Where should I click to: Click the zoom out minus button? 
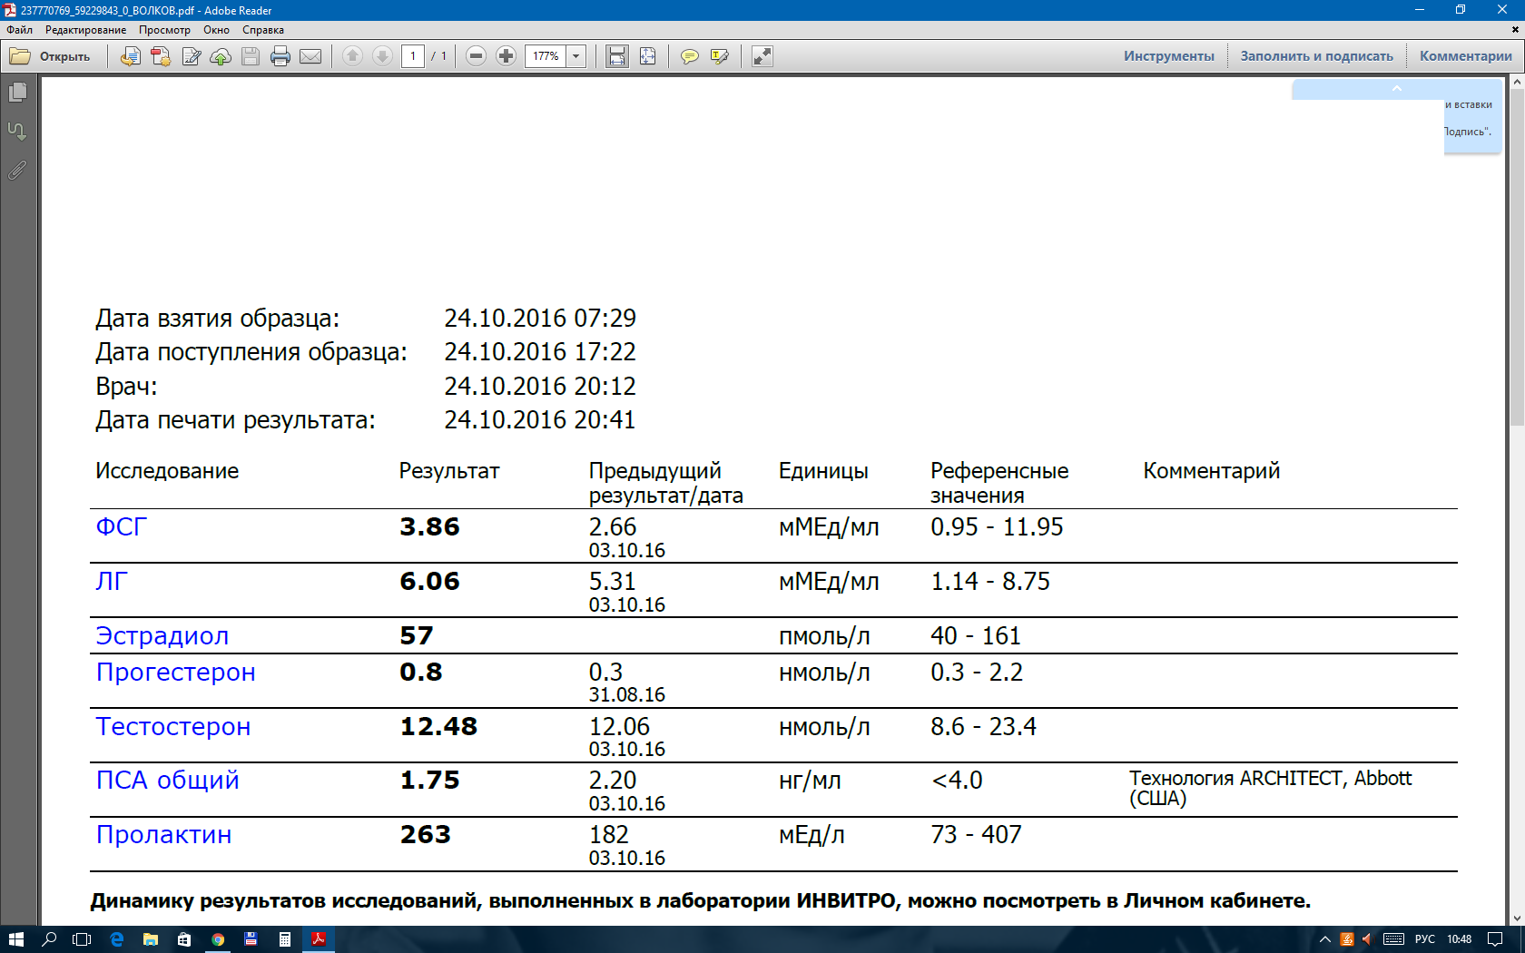pos(476,56)
